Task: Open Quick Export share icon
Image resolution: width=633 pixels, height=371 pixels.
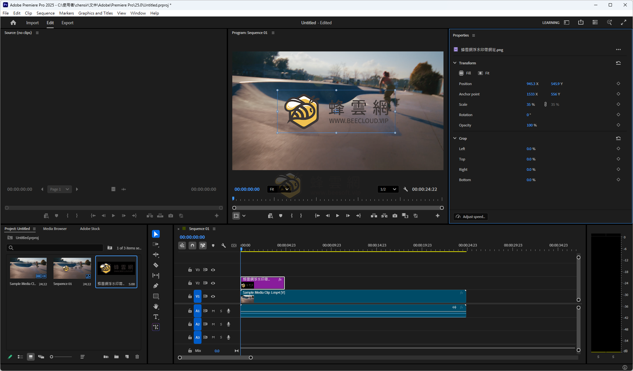Action: 581,22
